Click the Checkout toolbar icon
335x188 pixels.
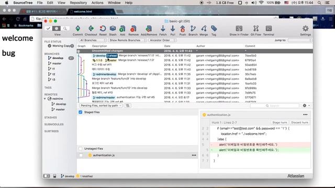pyautogui.click(x=91, y=29)
